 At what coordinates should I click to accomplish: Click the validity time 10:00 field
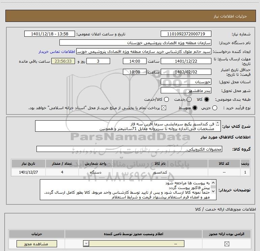click(135, 72)
